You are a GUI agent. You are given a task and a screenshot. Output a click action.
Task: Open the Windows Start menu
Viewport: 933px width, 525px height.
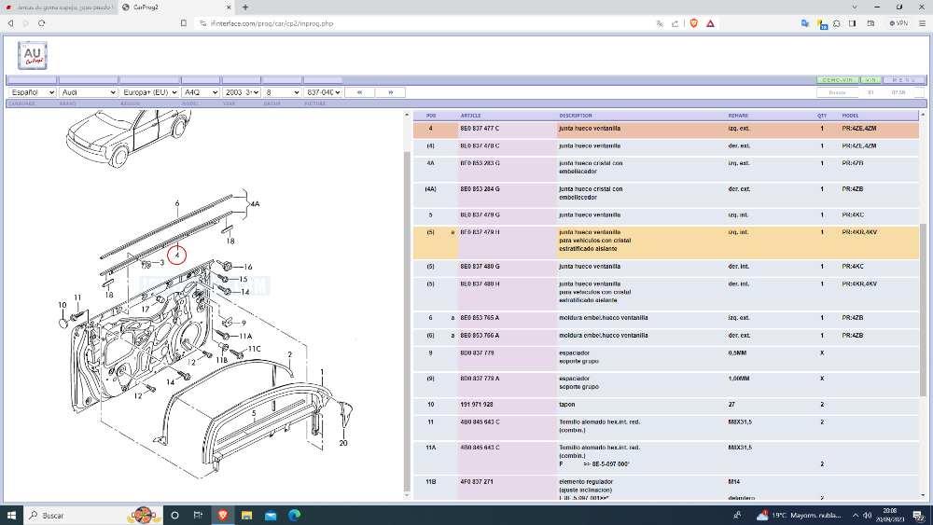(11, 515)
